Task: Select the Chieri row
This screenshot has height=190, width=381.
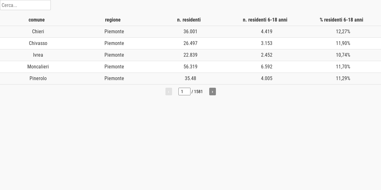Action: pos(190,32)
